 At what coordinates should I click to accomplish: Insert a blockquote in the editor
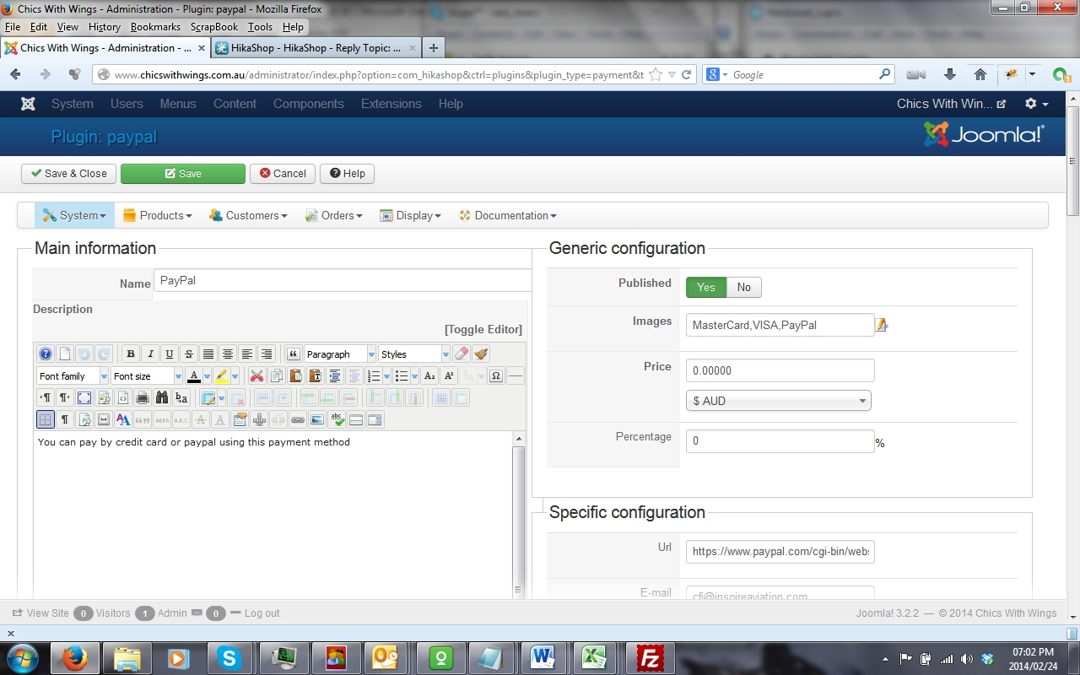pyautogui.click(x=294, y=354)
